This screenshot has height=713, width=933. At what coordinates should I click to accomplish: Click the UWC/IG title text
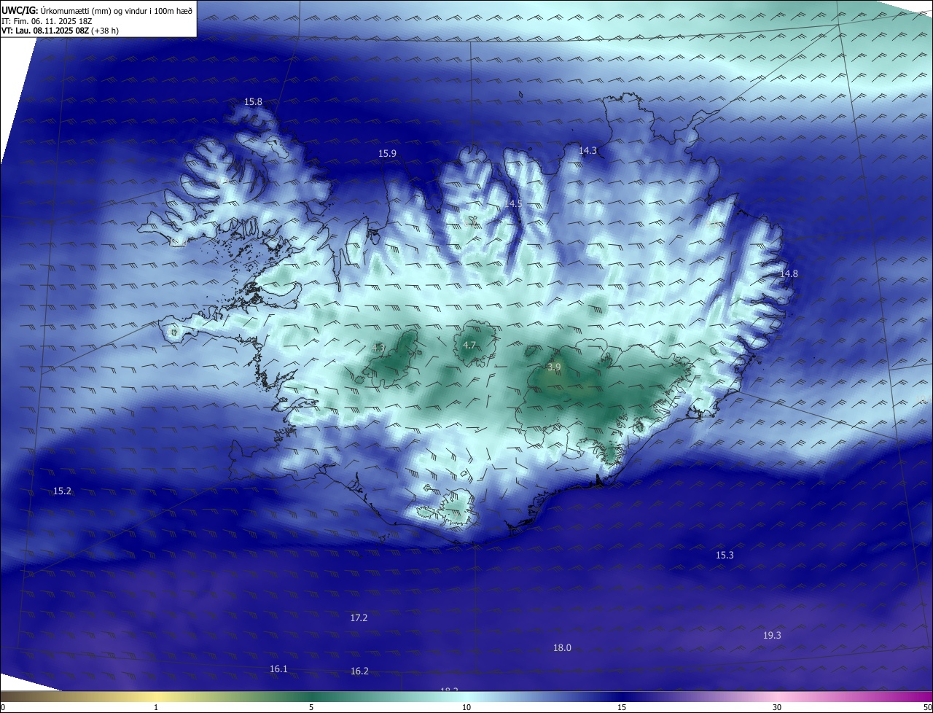[x=20, y=11]
